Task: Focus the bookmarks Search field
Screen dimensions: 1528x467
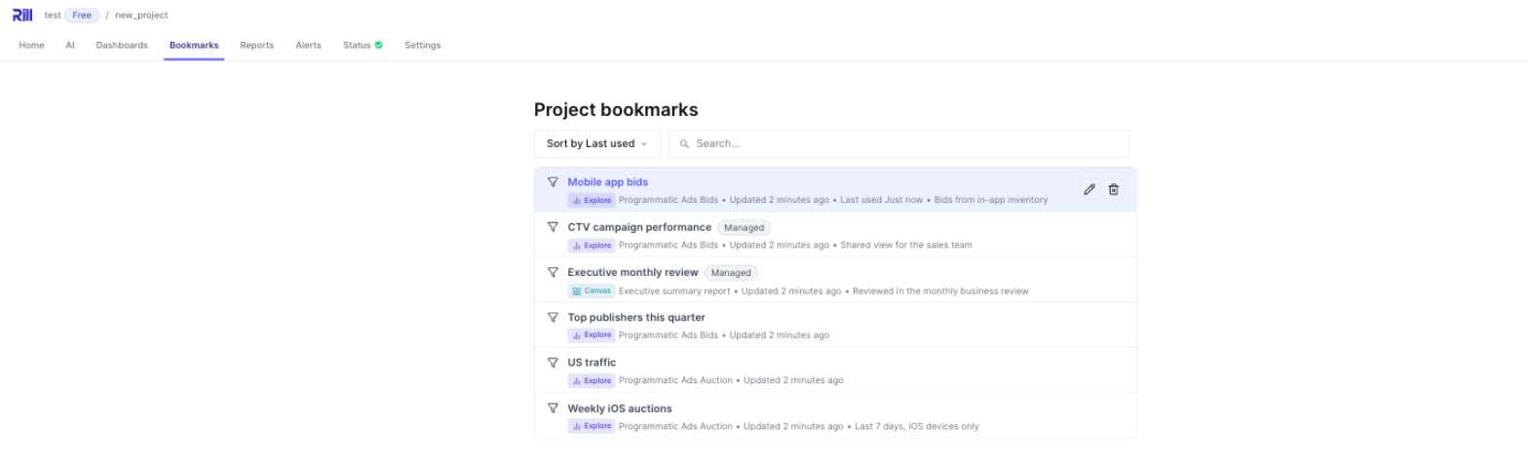Action: pyautogui.click(x=899, y=143)
